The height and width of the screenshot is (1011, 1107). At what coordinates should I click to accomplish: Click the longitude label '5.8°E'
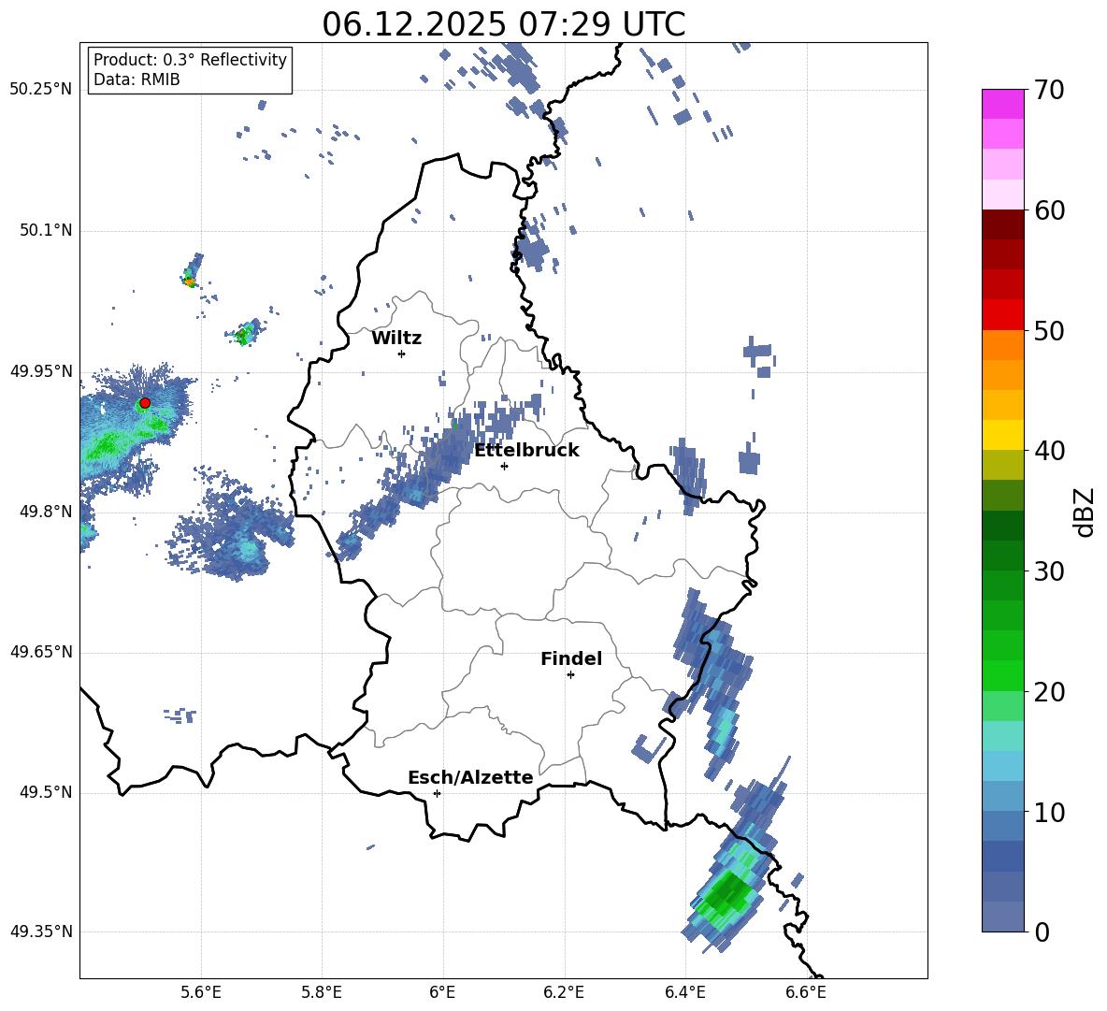[322, 992]
